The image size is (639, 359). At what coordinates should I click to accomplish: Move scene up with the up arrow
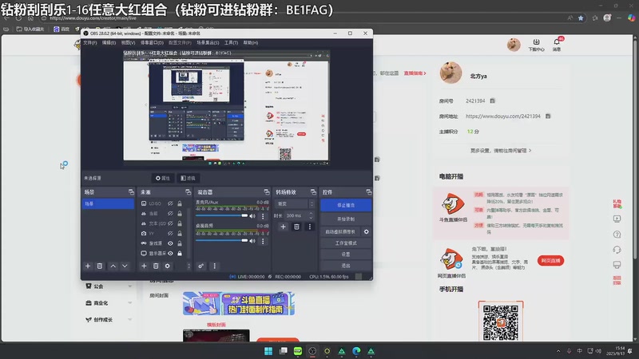coord(113,266)
